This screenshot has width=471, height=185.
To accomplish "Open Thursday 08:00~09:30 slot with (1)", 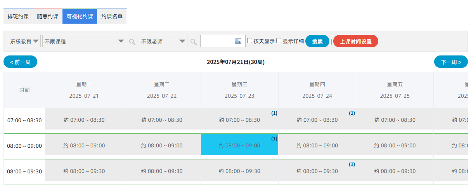I will point(317,170).
